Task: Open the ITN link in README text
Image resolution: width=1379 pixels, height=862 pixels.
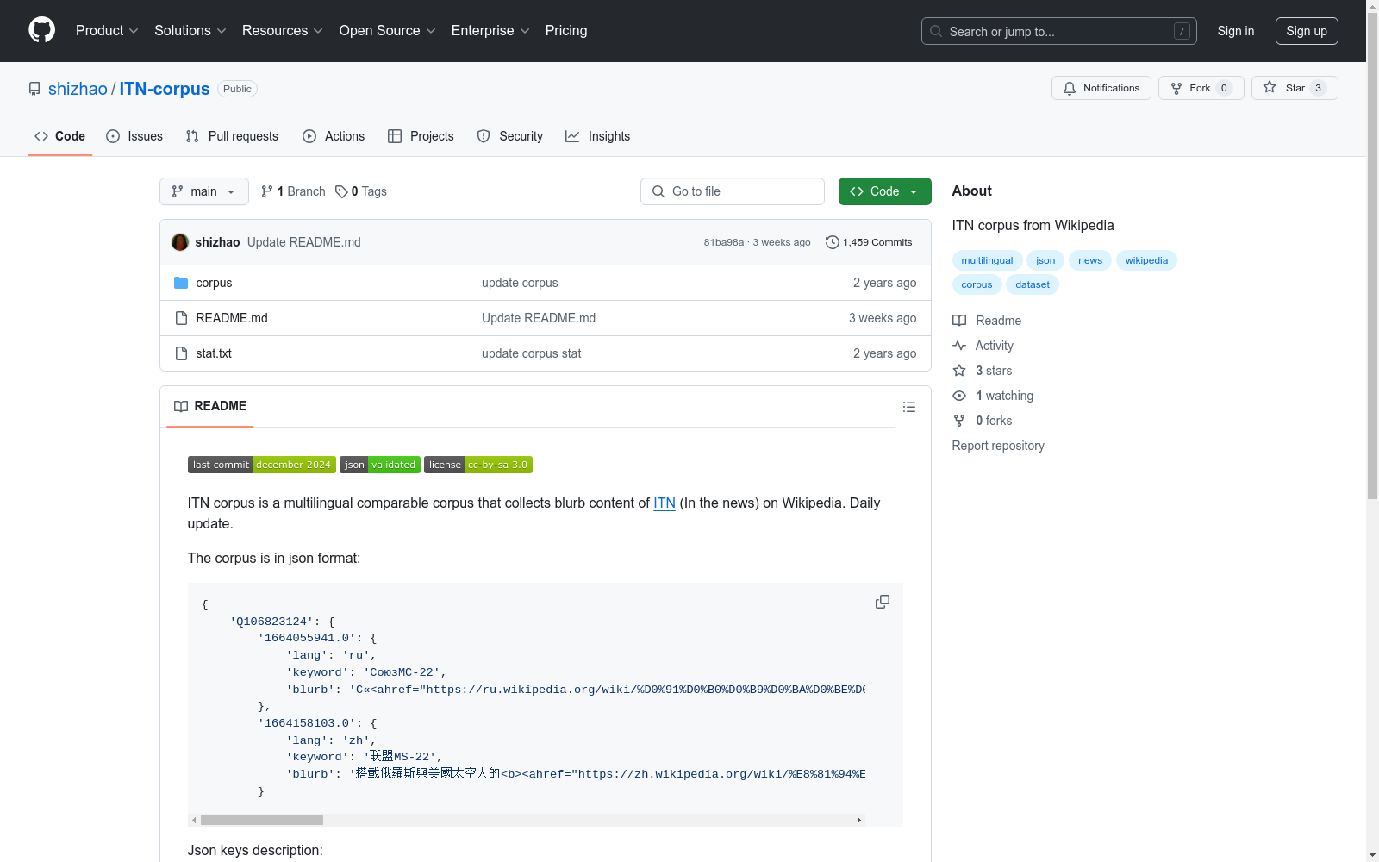Action: coord(665,503)
